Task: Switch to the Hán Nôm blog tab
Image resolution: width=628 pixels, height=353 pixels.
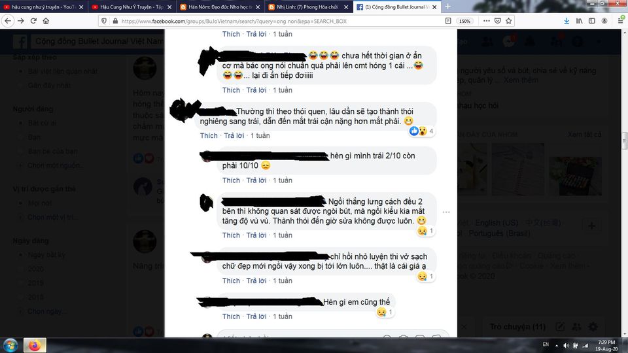Action: pos(220,7)
